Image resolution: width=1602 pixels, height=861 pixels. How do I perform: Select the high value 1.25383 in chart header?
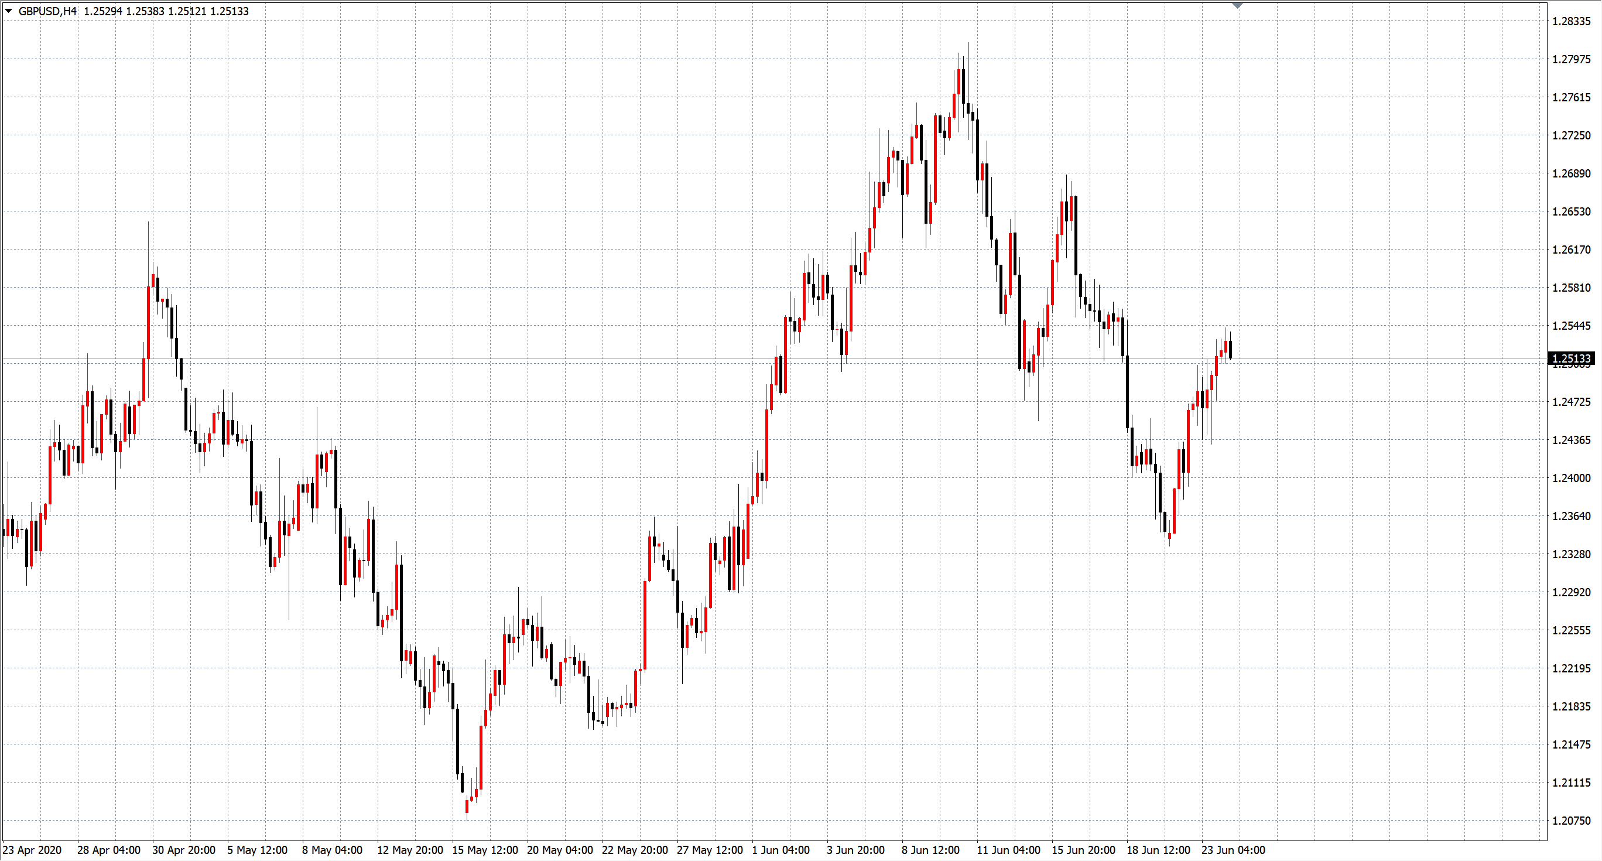pos(145,11)
